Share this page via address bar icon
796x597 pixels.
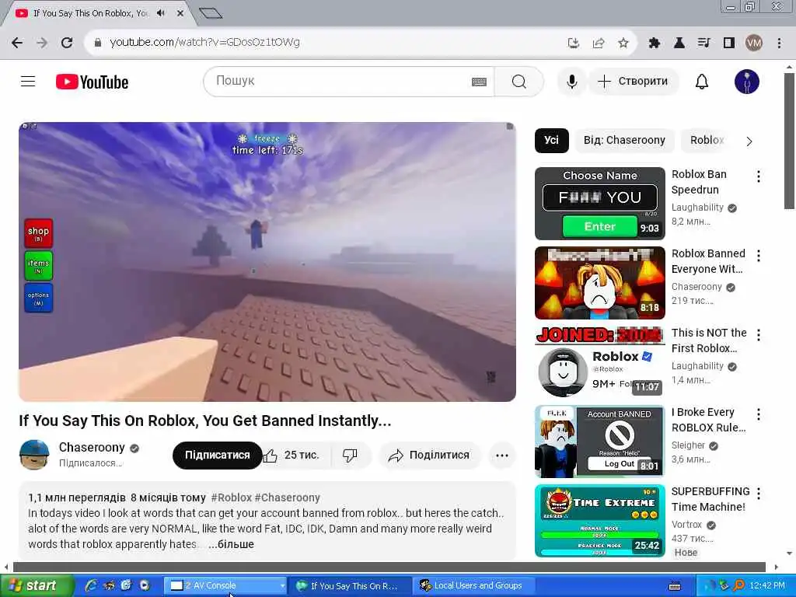(599, 44)
